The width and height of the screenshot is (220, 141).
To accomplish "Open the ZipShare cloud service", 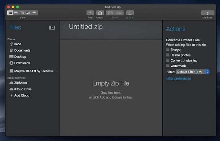I will pyautogui.click(x=18, y=83).
